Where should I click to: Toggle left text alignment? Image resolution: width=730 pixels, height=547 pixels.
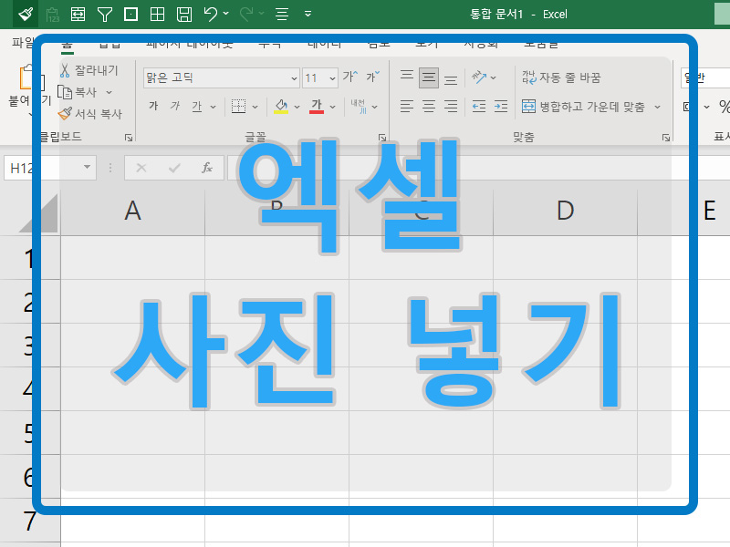tap(407, 107)
